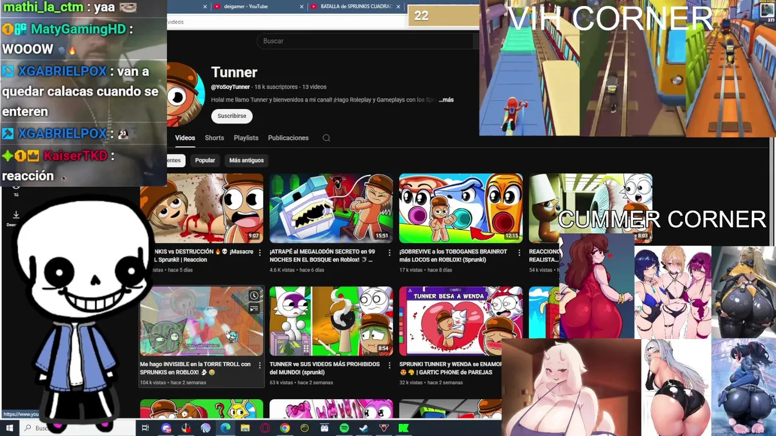Open File Explorer from the taskbar
The width and height of the screenshot is (776, 436).
click(245, 428)
